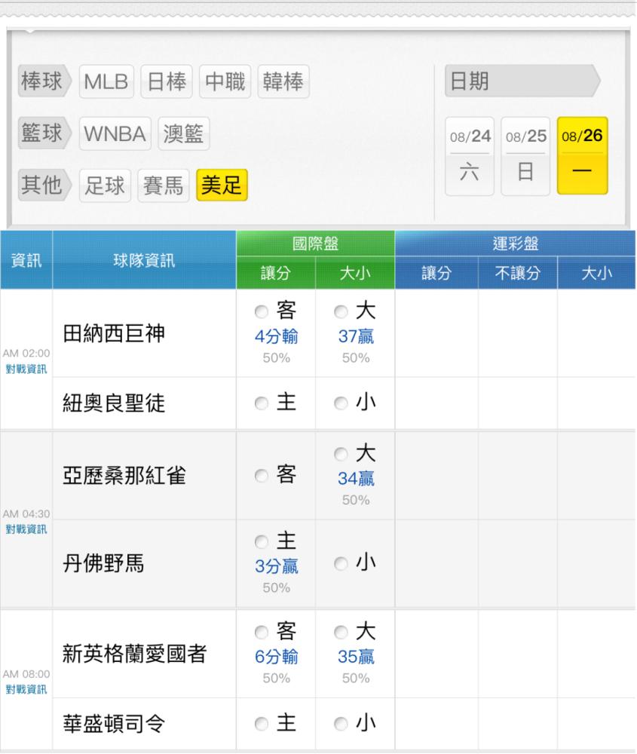Click the AM 02:00 game time
Image resolution: width=637 pixels, height=754 pixels.
pyautogui.click(x=26, y=353)
